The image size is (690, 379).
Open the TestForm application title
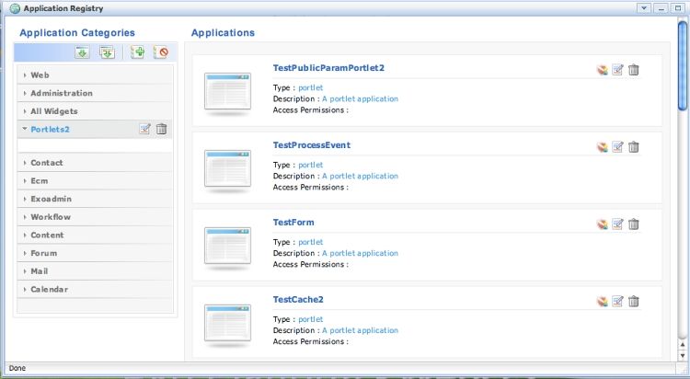pyautogui.click(x=293, y=223)
